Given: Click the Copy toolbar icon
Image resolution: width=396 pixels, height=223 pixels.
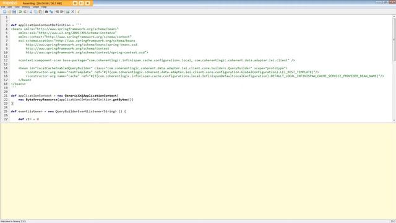Looking at the screenshot, I should 36,12.
